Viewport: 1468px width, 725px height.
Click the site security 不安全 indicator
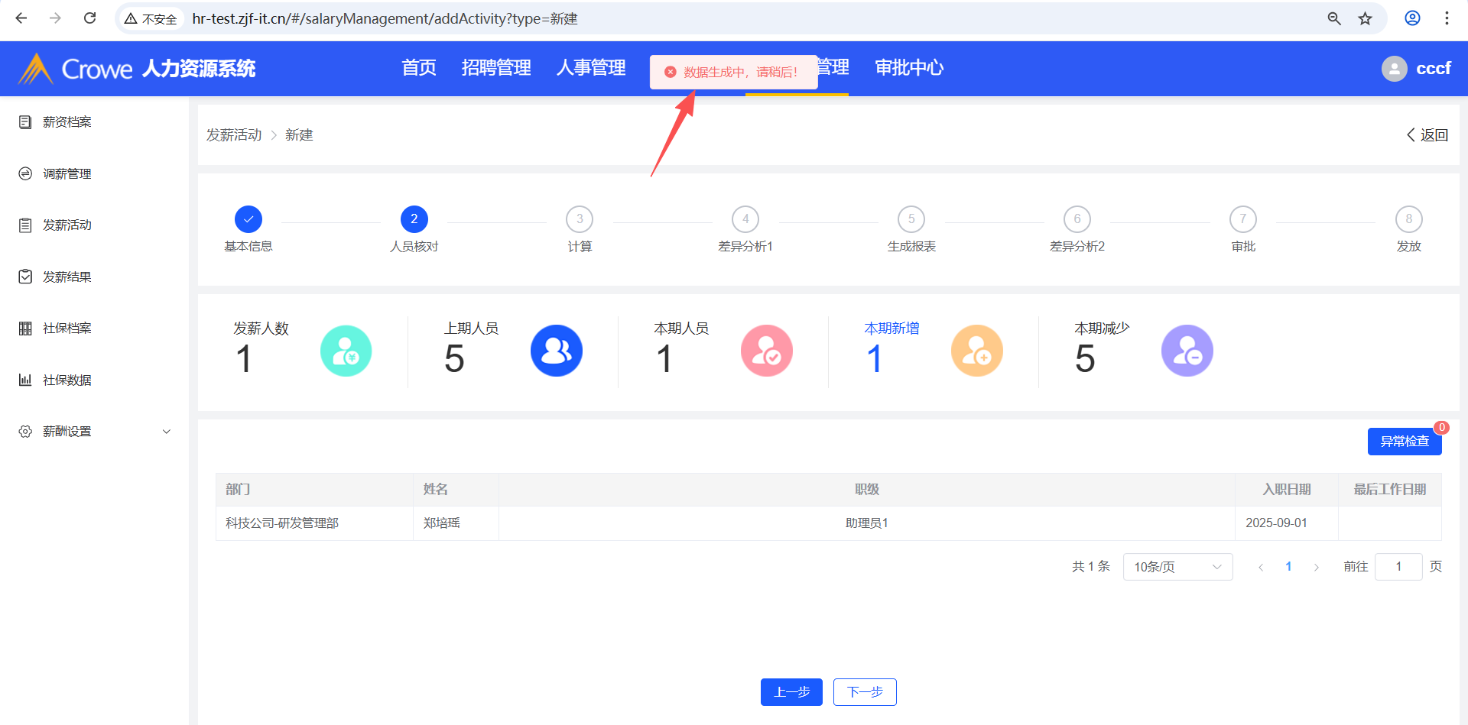(x=151, y=18)
